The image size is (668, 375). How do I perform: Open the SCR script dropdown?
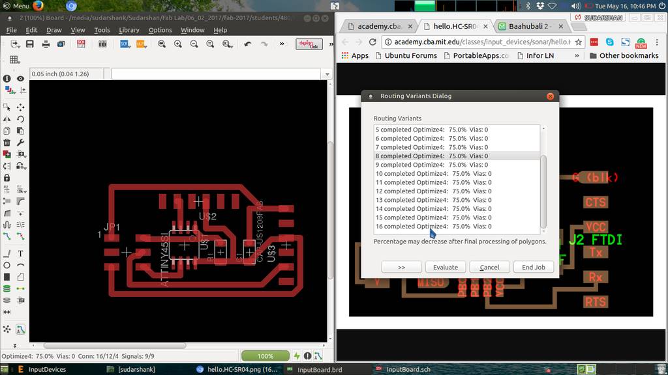[x=125, y=44]
